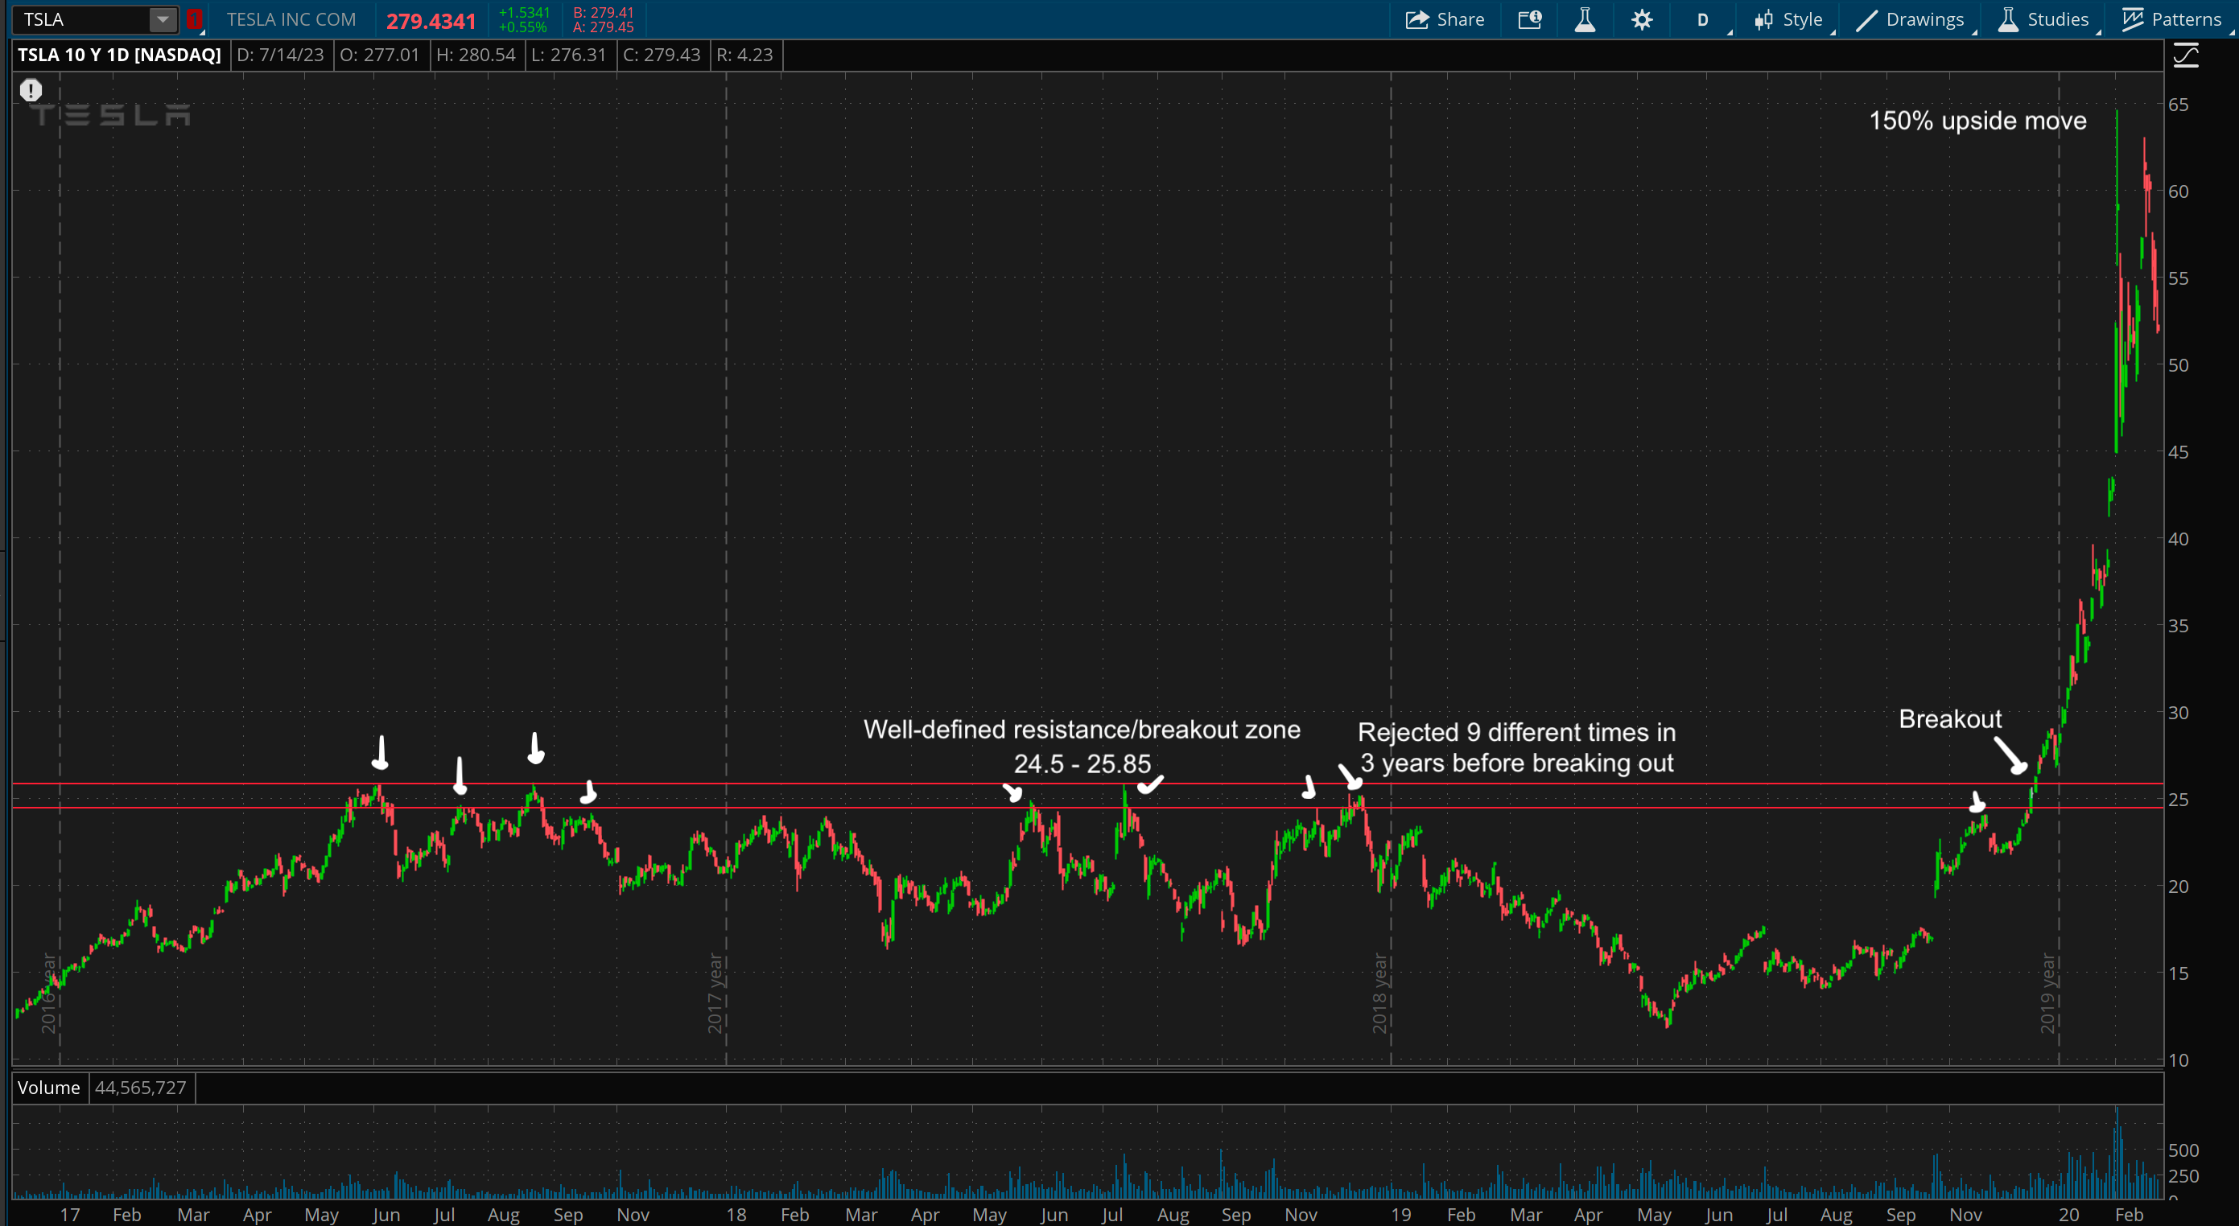Click the 10 price axis label
2239x1226 pixels.
2178,1060
